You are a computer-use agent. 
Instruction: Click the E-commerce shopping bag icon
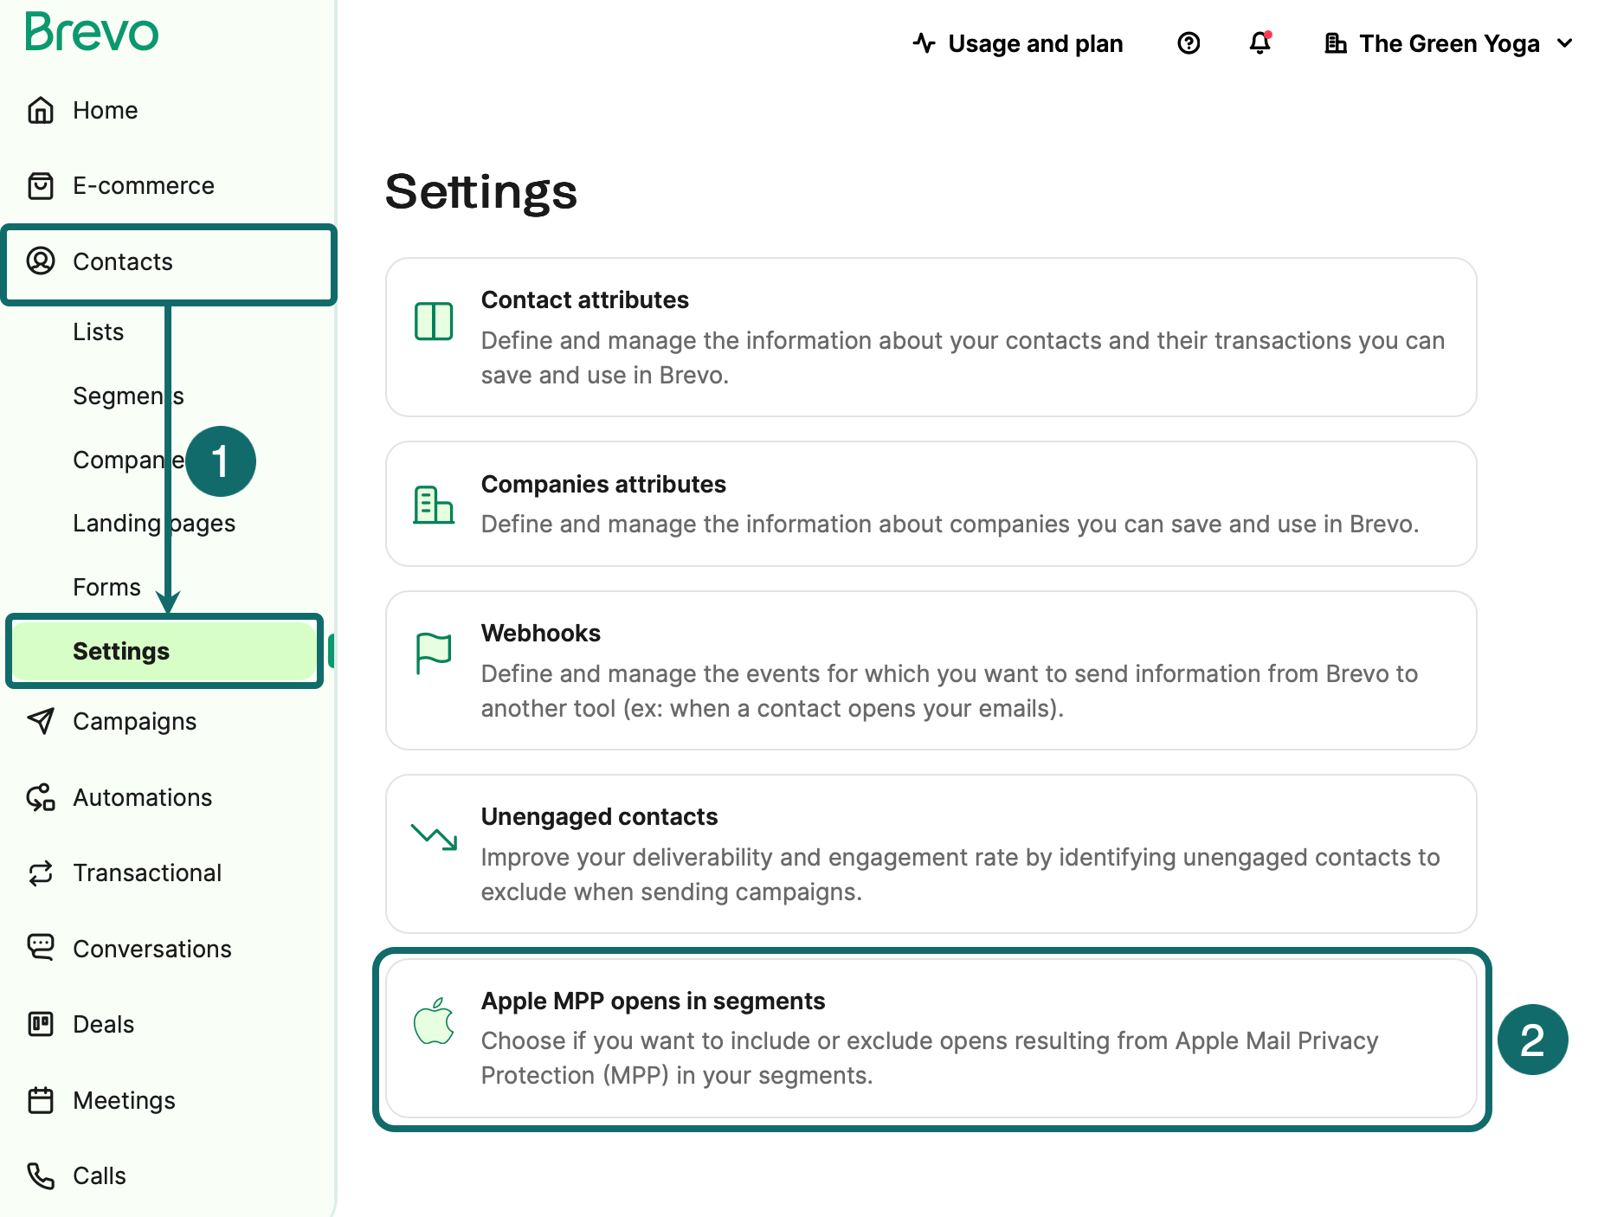tap(41, 186)
